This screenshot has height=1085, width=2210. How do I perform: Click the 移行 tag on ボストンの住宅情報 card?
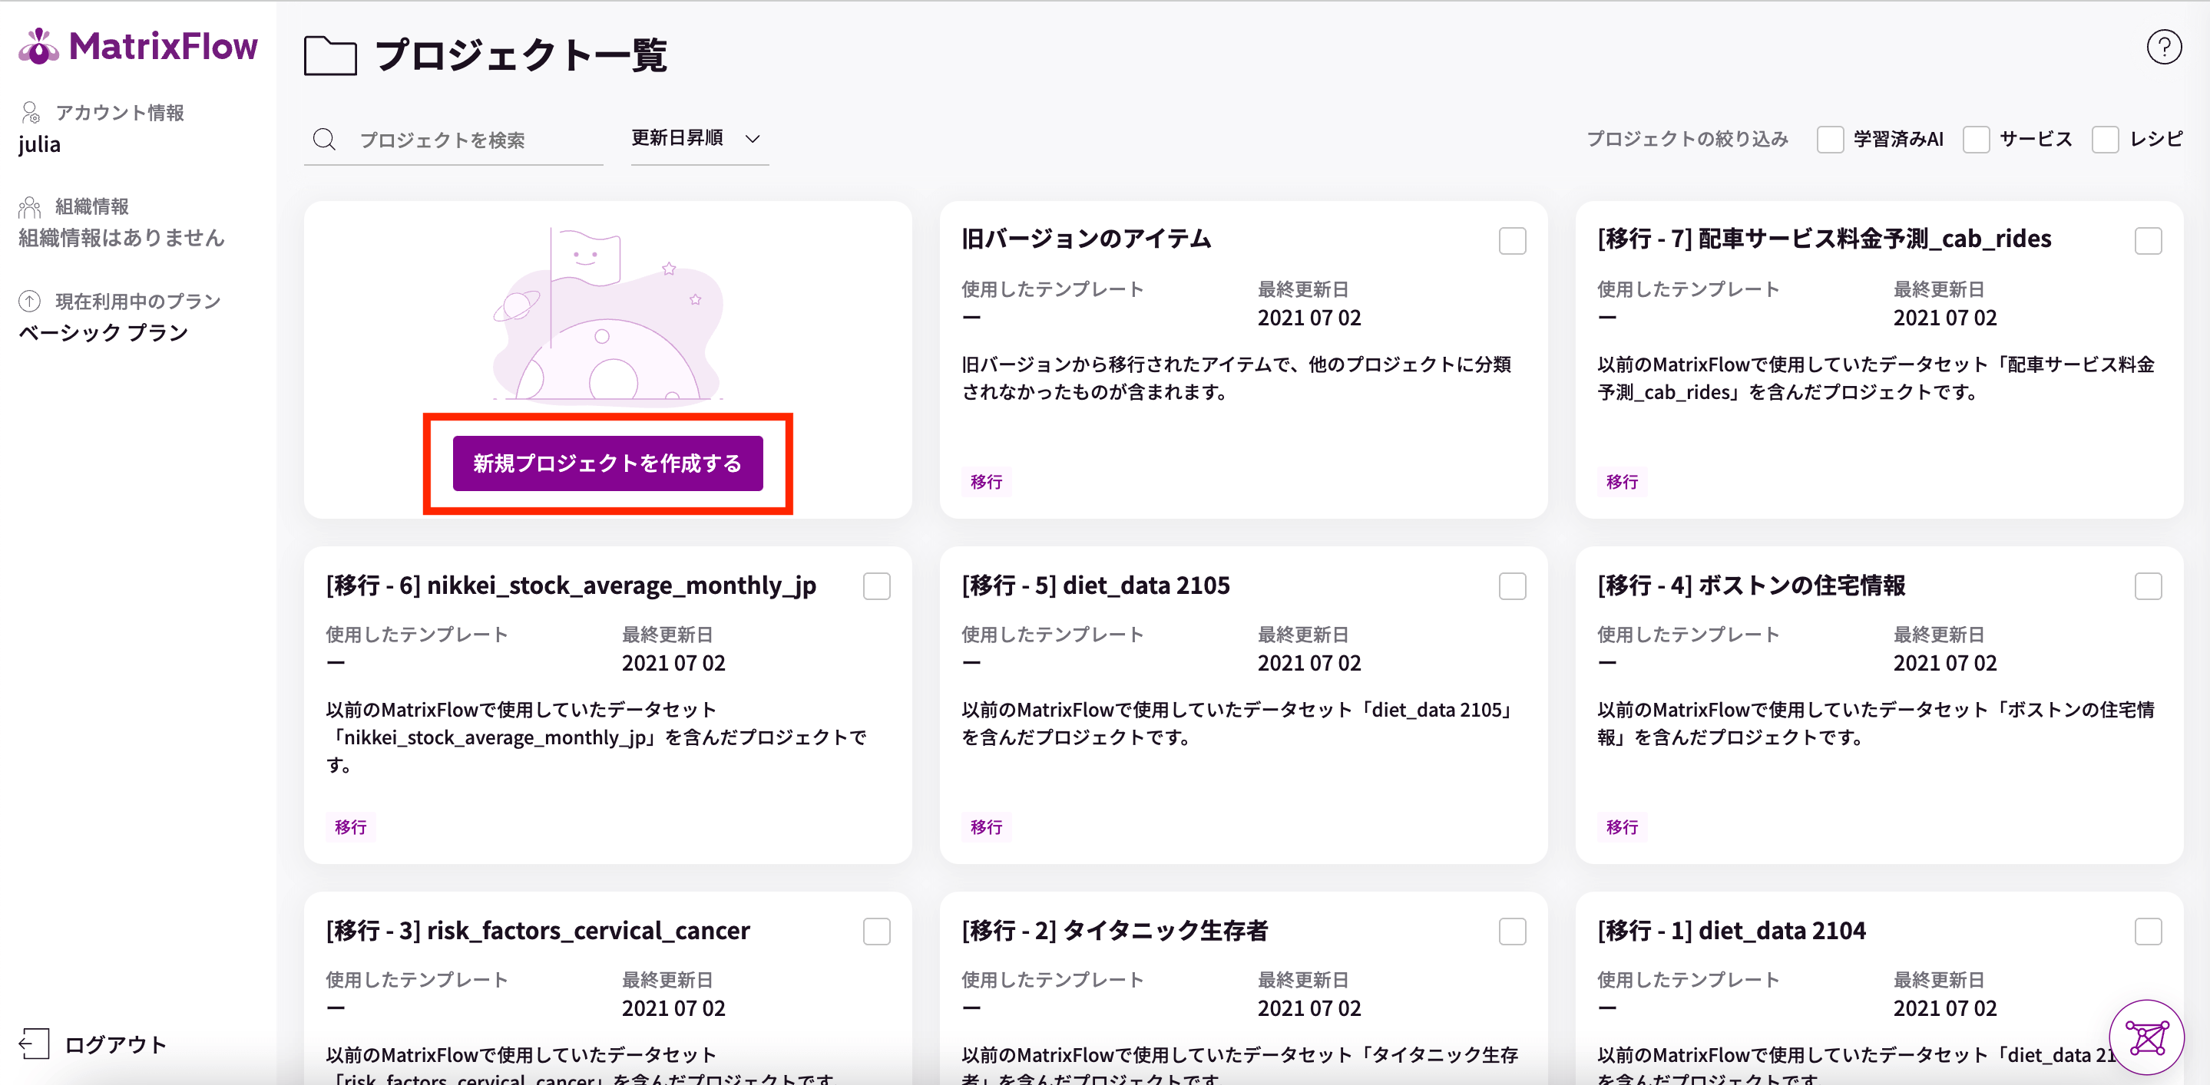coord(1622,827)
